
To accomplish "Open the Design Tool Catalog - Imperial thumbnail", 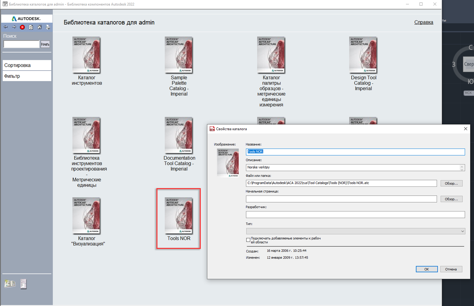I will coord(363,55).
